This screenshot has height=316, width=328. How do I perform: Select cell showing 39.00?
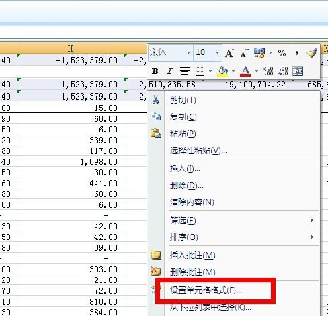point(71,248)
